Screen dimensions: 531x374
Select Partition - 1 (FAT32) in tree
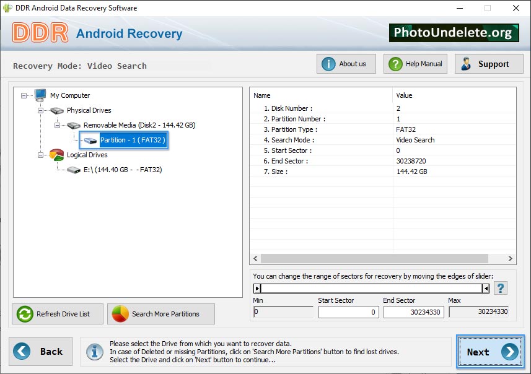click(x=133, y=140)
